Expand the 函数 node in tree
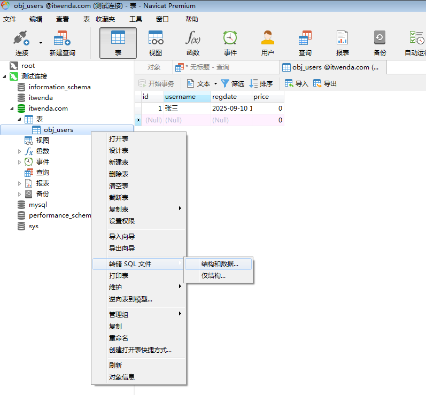The image size is (426, 395). tap(20, 151)
